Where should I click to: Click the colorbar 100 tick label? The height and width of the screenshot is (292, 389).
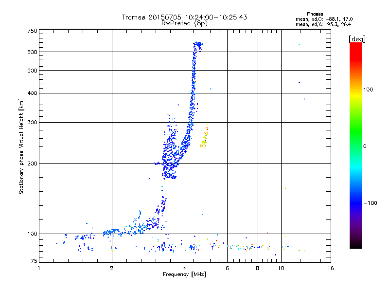[368, 90]
